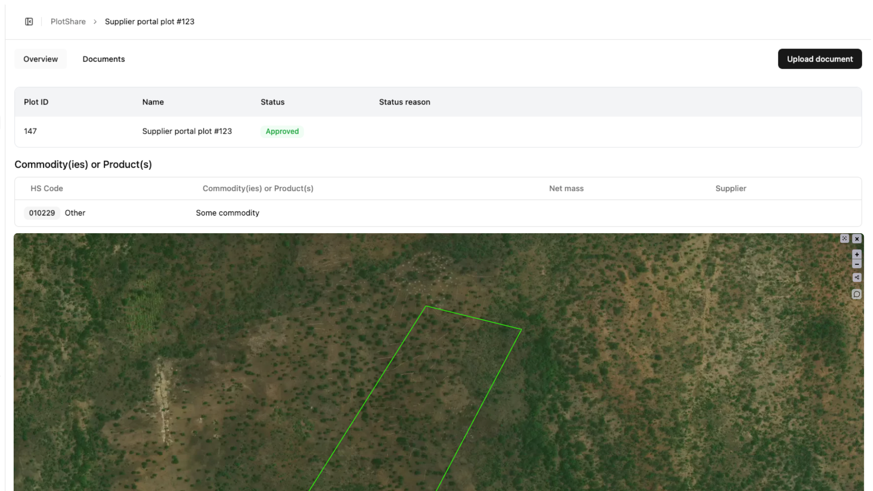The width and height of the screenshot is (873, 491).
Task: Go to PlotShare breadcrumb link
Action: 68,21
